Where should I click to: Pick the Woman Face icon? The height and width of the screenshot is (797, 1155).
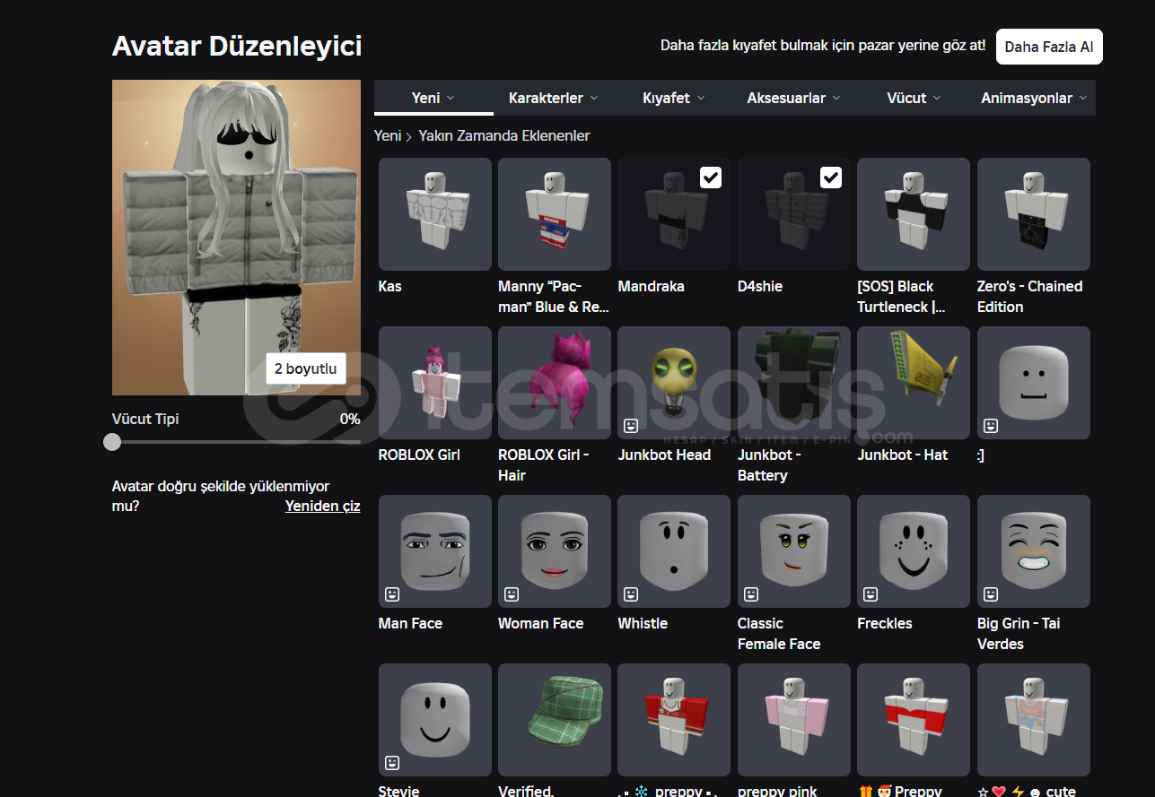coord(555,551)
